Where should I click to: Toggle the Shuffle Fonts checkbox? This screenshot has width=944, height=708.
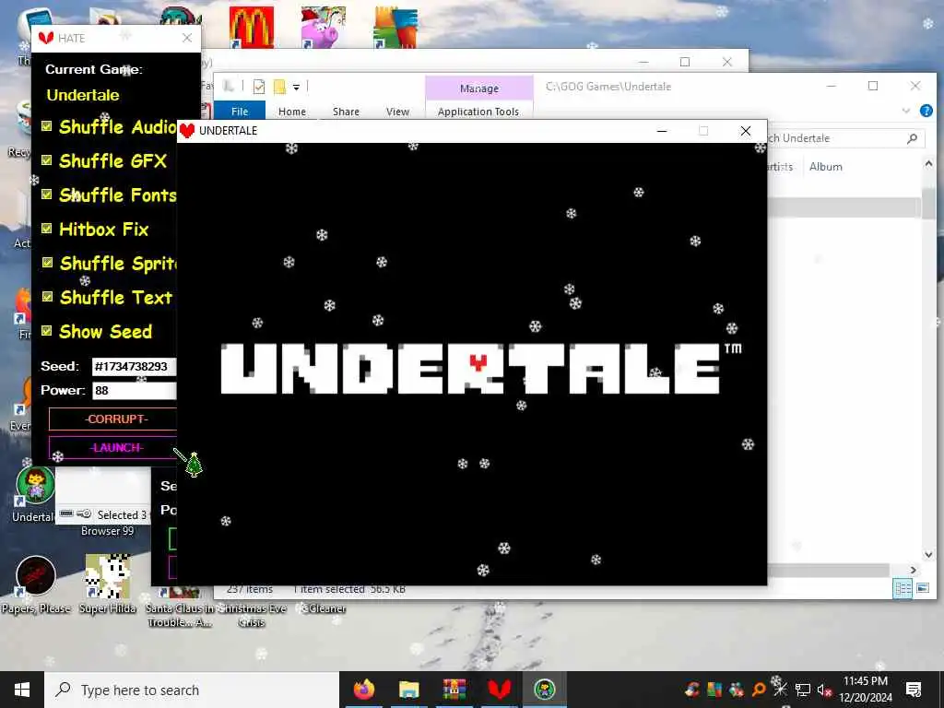pyautogui.click(x=46, y=194)
